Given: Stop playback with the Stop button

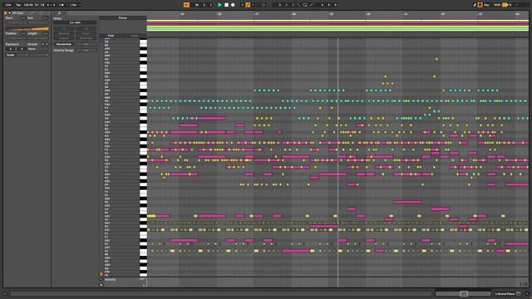Looking at the screenshot, I should pyautogui.click(x=226, y=5).
